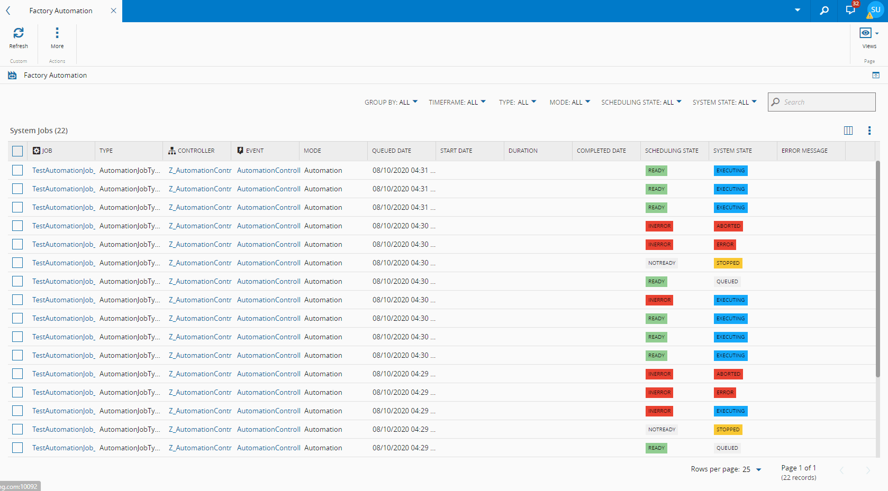Open the Views eye icon menu
Screen dimensions: 888x491
tap(865, 33)
